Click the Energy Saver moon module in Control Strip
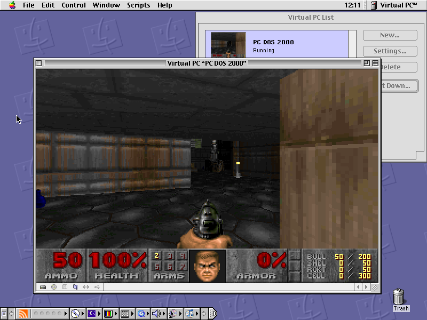The width and height of the screenshot is (427, 320). click(91, 314)
